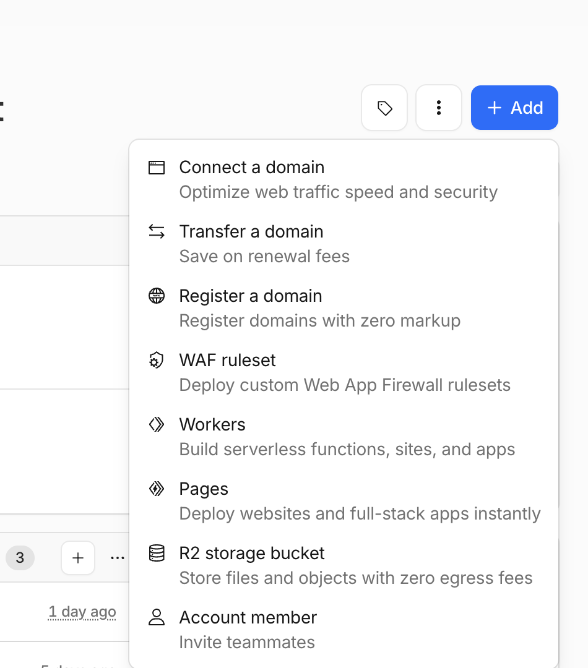
Task: Click 'Store files and objects with zero egress fees'
Action: (356, 578)
